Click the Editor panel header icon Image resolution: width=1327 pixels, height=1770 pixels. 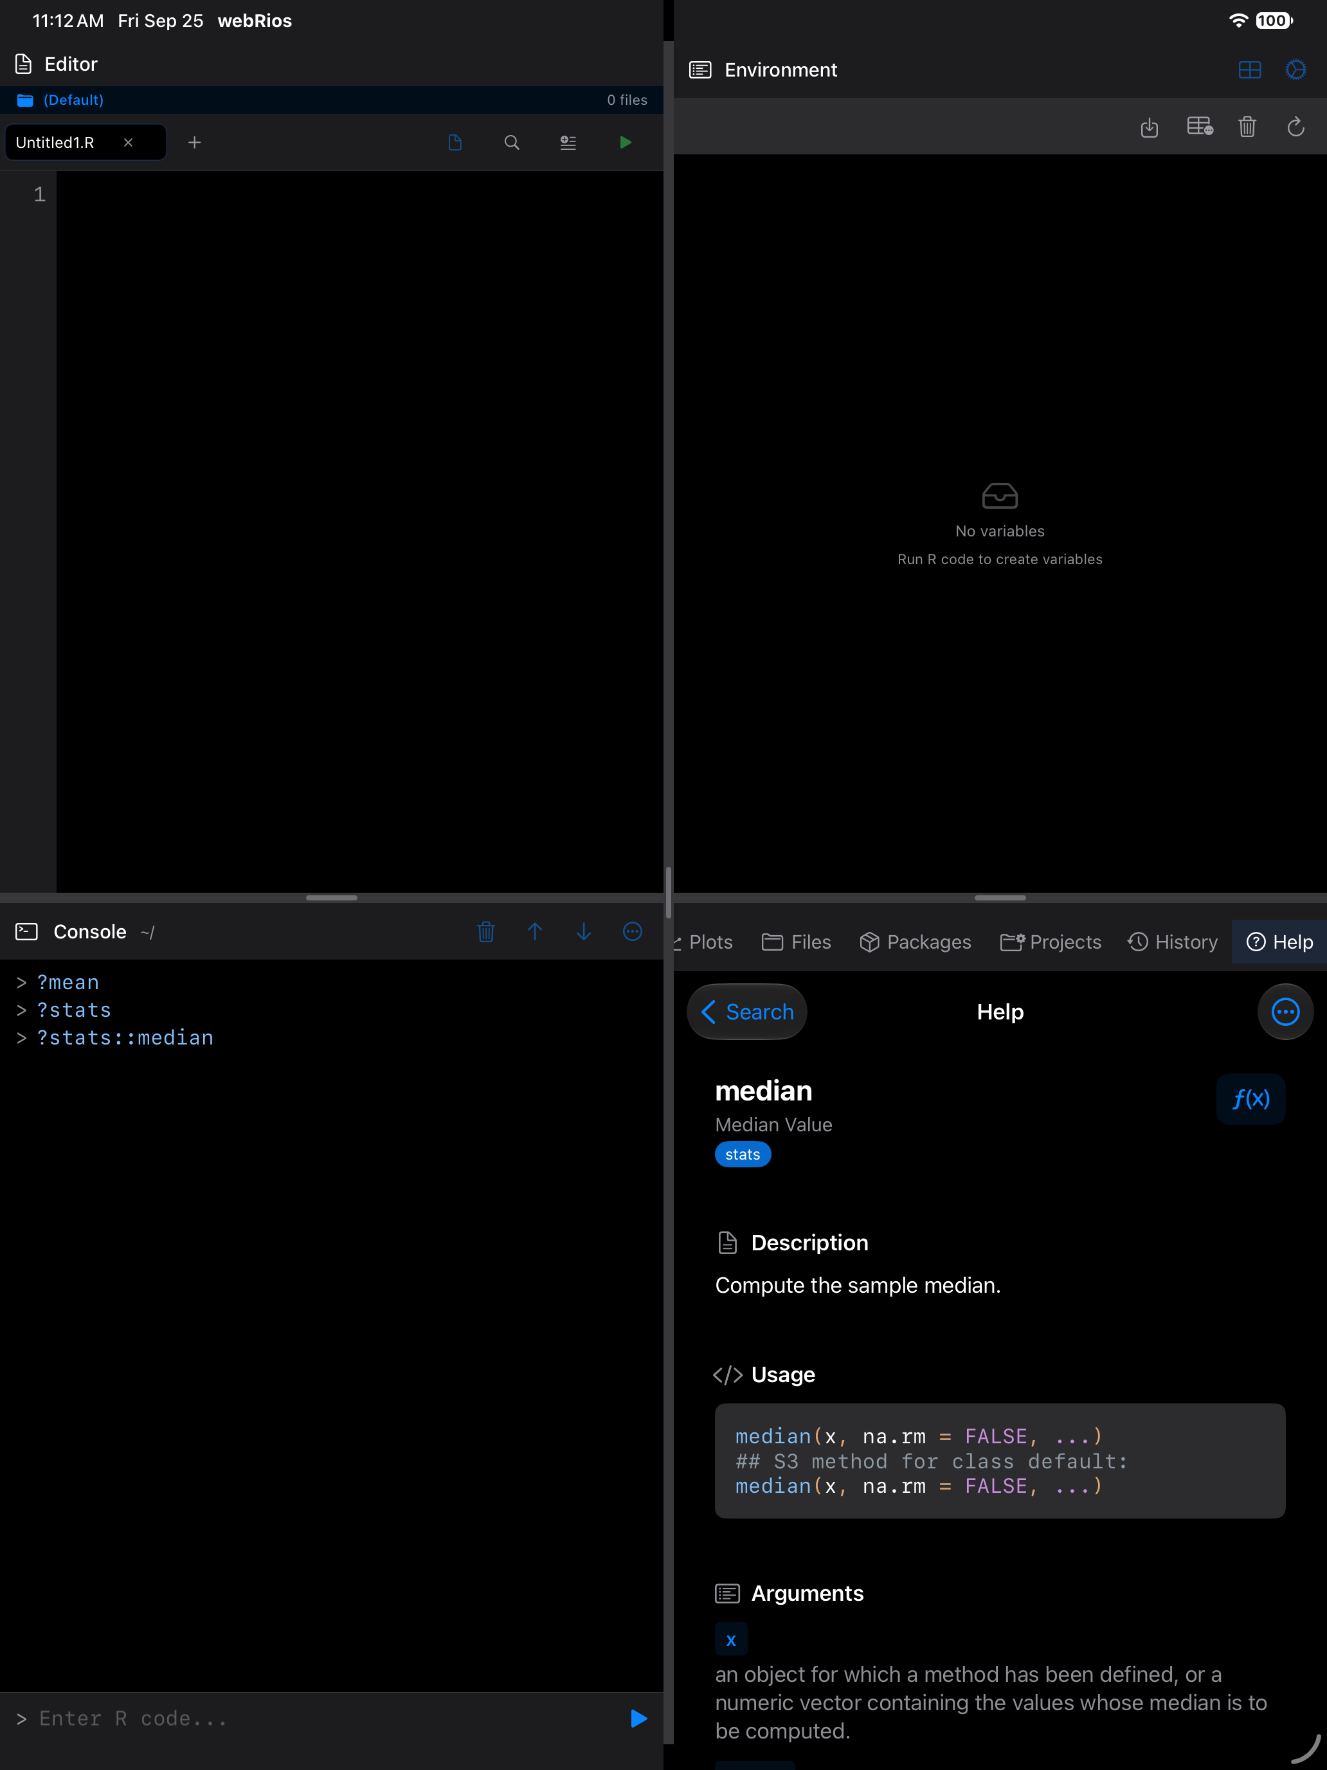(x=24, y=64)
